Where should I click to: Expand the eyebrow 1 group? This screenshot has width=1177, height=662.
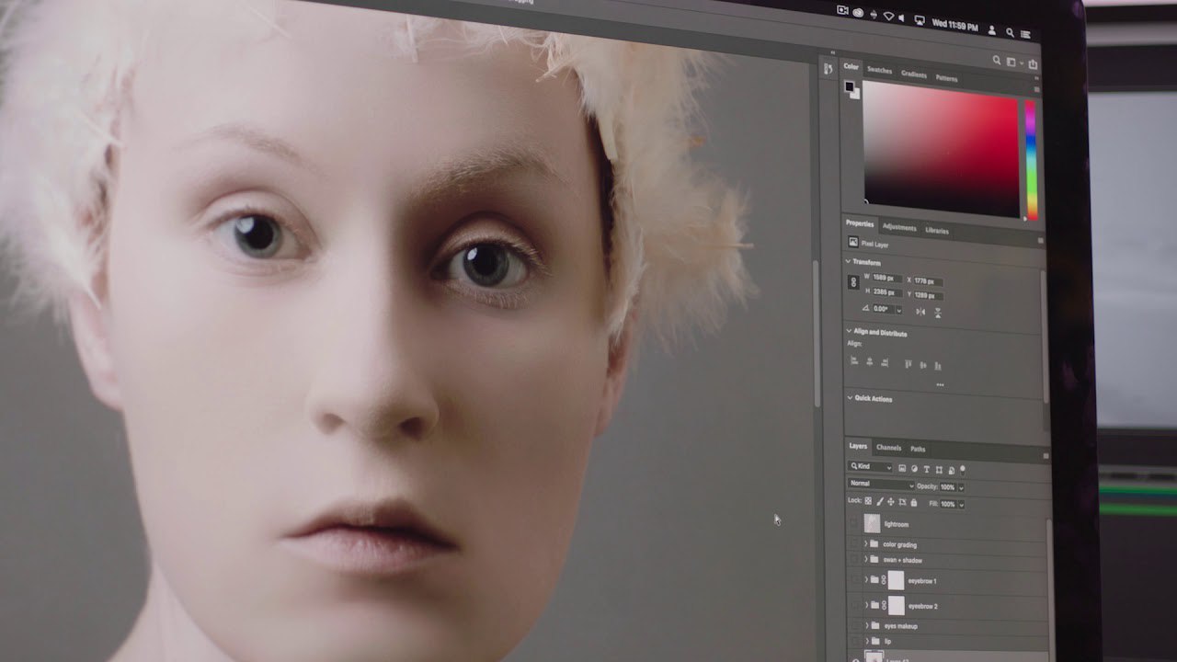865,580
